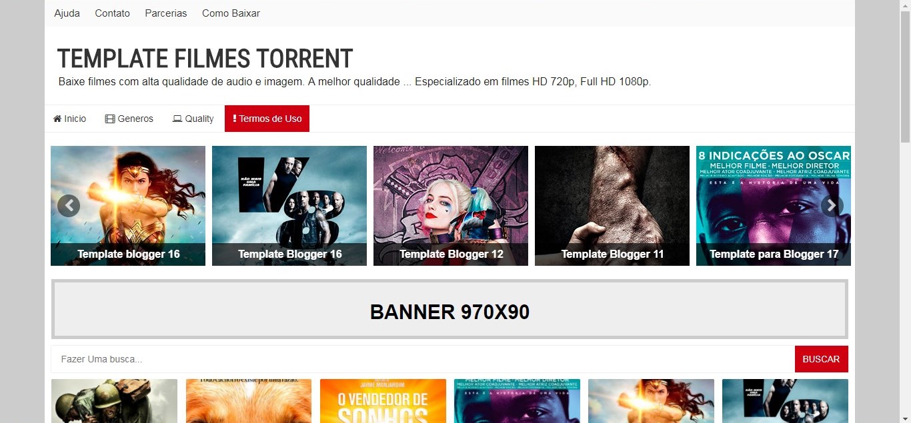Click the Como Baixar link

pyautogui.click(x=231, y=13)
